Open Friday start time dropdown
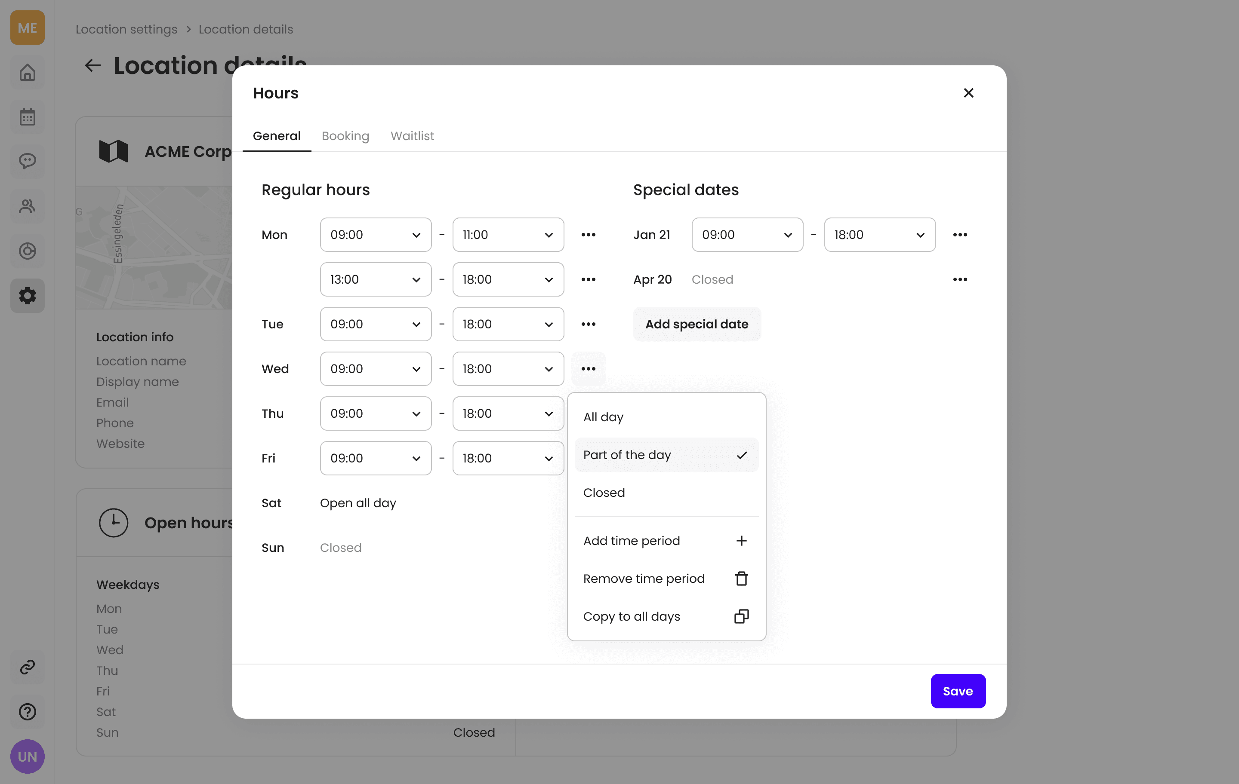The width and height of the screenshot is (1239, 784). coord(376,459)
